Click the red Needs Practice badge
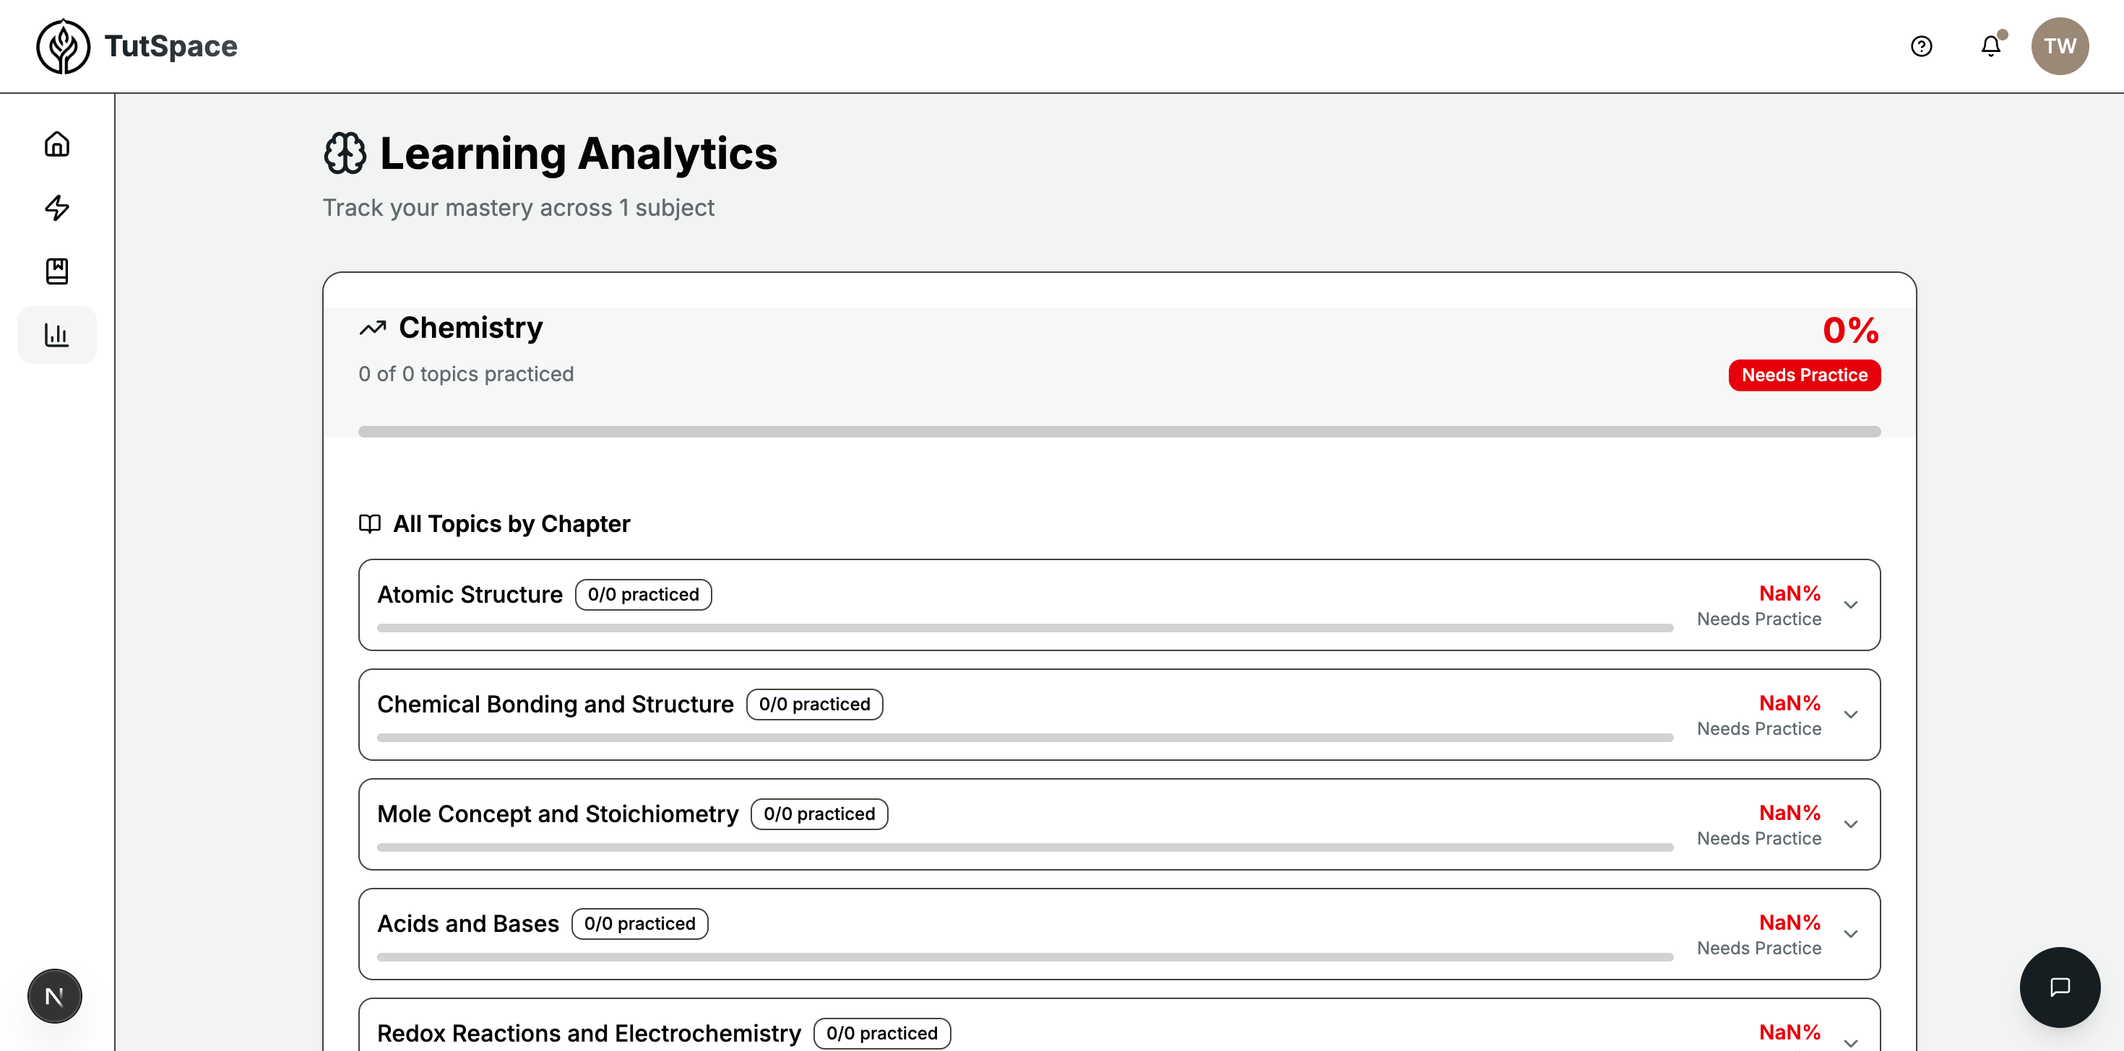Viewport: 2124px width, 1051px height. (x=1804, y=375)
